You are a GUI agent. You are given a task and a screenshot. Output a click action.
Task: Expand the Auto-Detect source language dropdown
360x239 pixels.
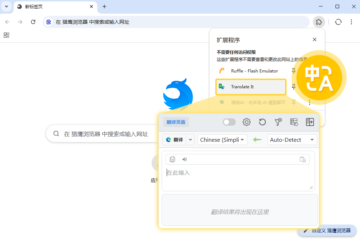point(292,140)
